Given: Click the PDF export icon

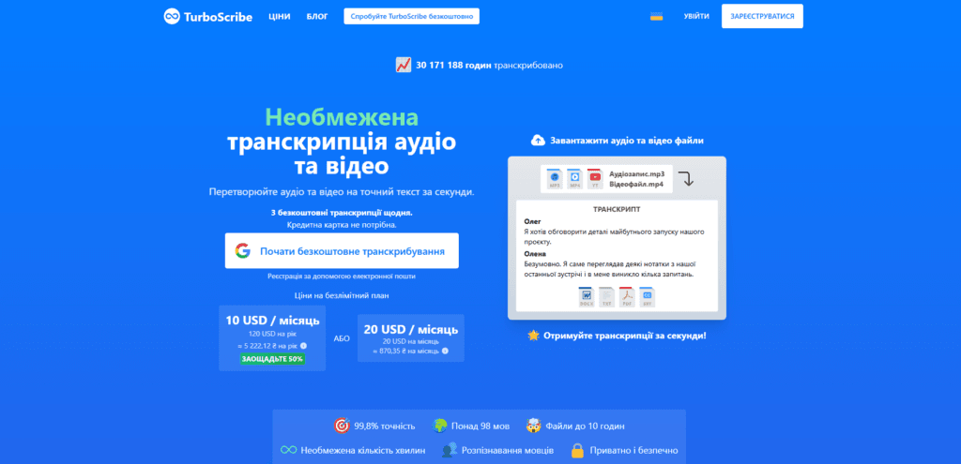Looking at the screenshot, I should tap(627, 296).
